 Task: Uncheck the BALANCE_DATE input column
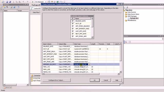pos(73,21)
